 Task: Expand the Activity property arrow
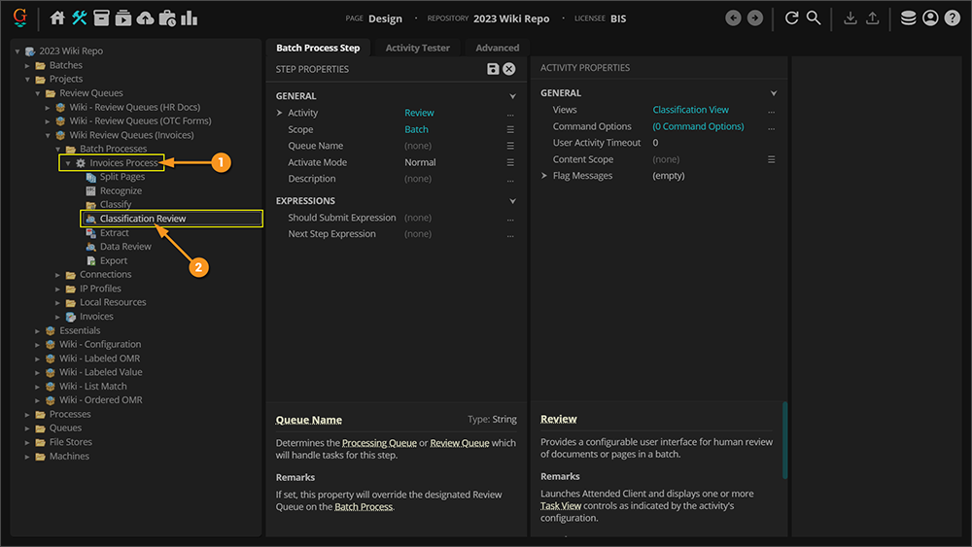coord(279,113)
